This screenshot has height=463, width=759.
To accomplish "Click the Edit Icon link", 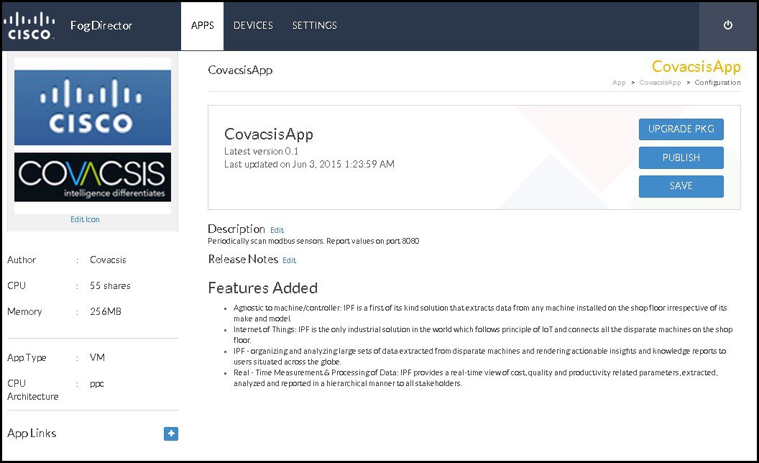I will (85, 219).
